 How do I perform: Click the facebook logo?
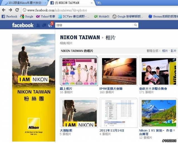coord(23,25)
